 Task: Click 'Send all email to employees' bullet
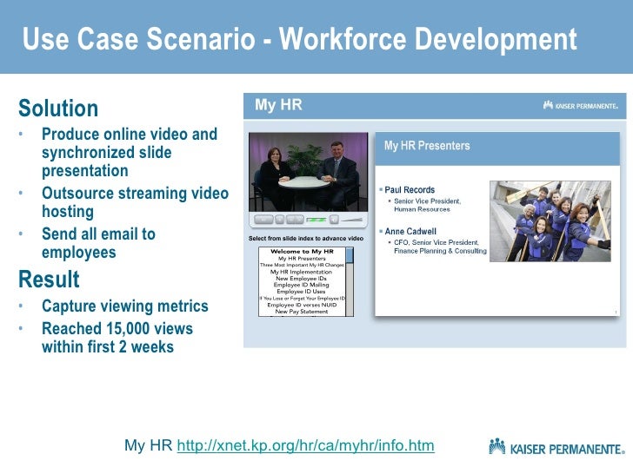point(98,243)
